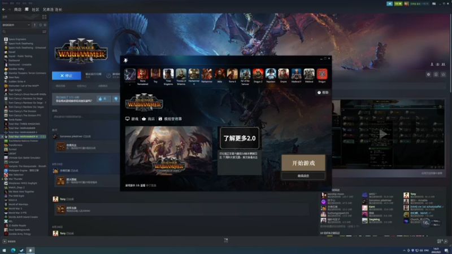This screenshot has width=452, height=254.
Task: Click the button below 开始游戏
Action: 303,176
